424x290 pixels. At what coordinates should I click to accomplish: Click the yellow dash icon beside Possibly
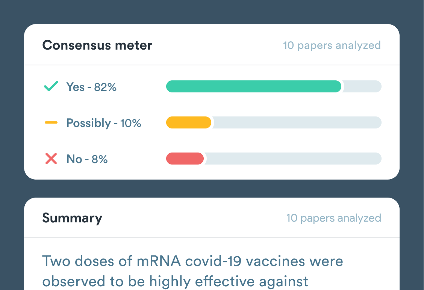coord(51,122)
